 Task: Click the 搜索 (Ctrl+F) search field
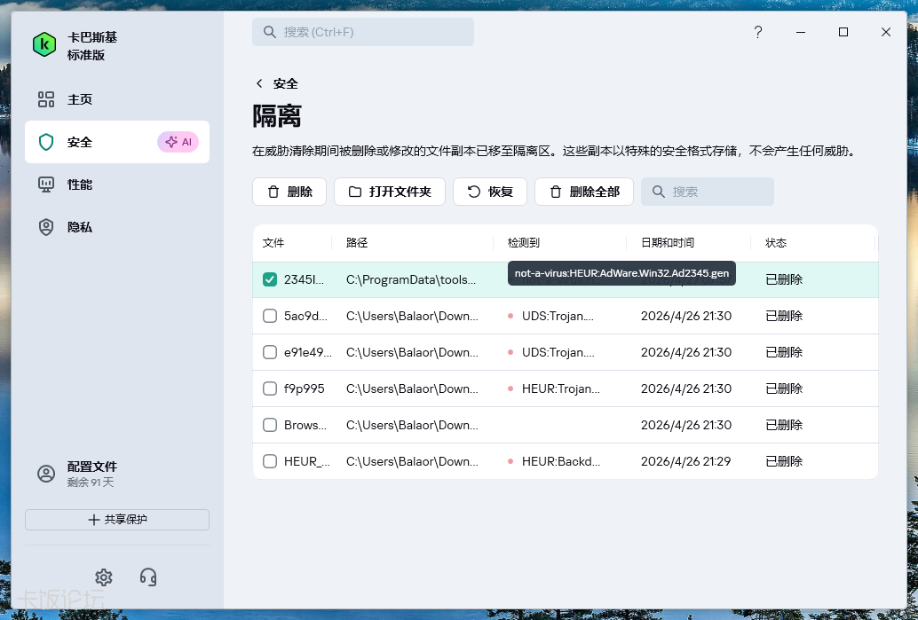(x=363, y=32)
